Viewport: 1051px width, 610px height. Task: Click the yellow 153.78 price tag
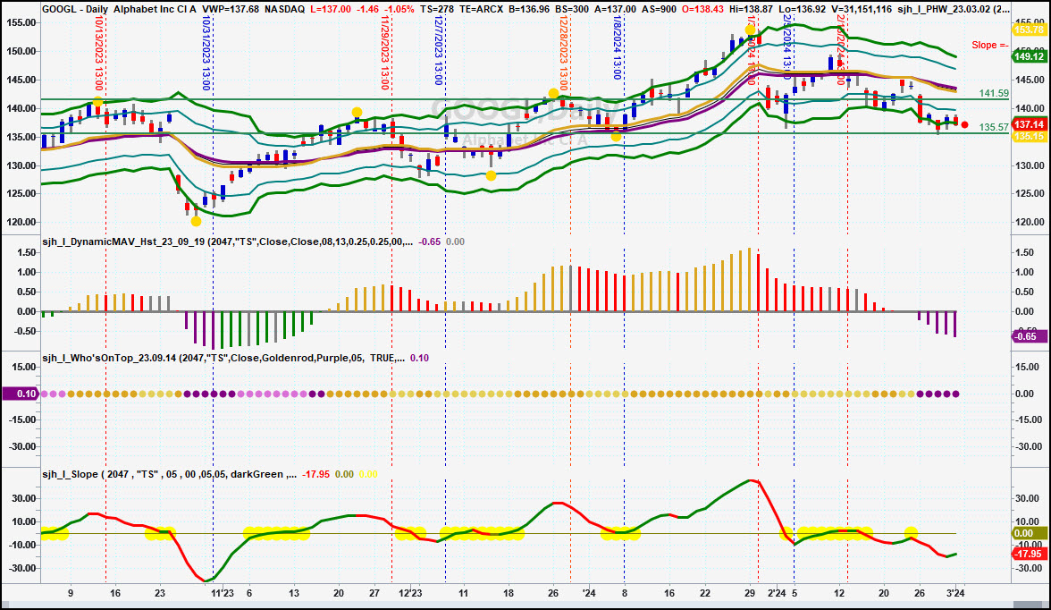1030,30
